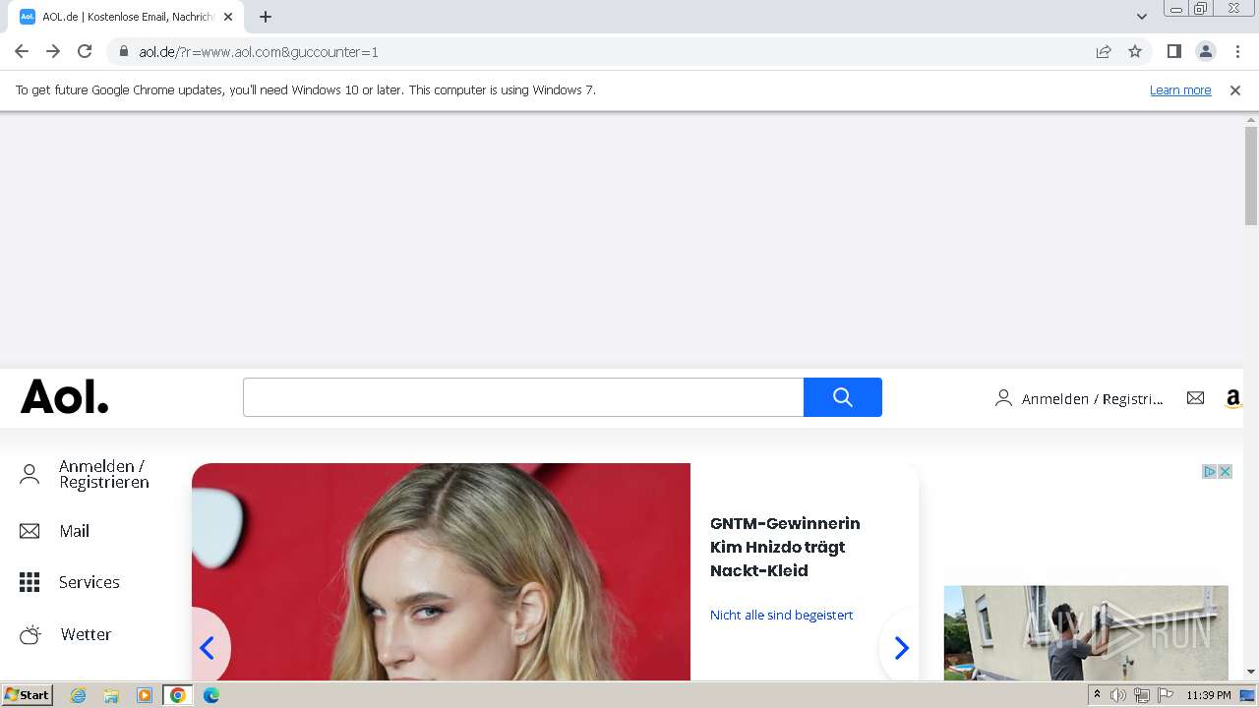Click the Kim Hnizdo carousel photo
1259x708 pixels.
(441, 571)
